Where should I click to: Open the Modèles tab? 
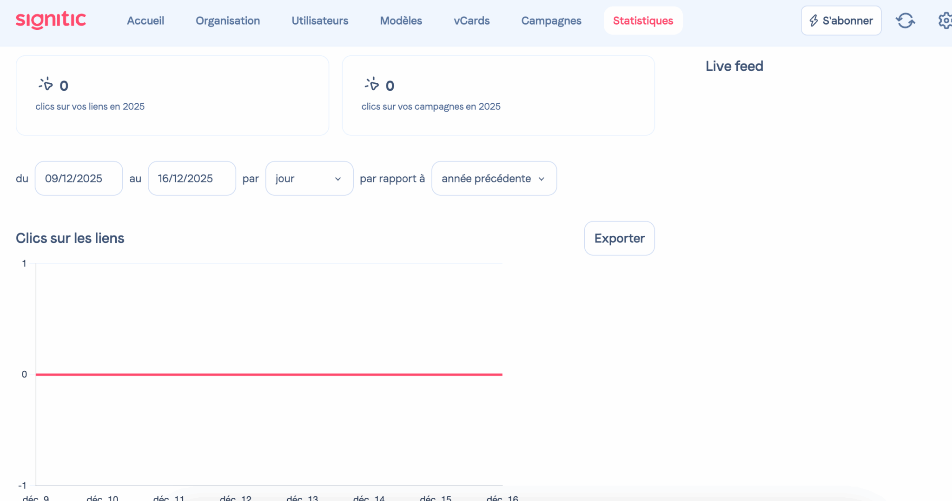[x=401, y=20]
